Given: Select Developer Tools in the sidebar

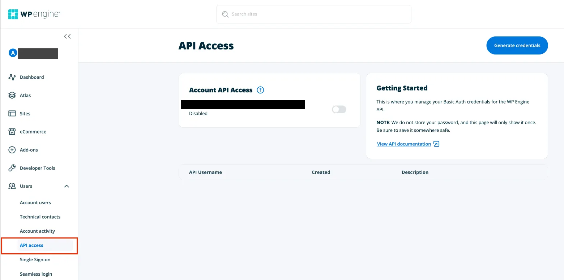Looking at the screenshot, I should click(x=37, y=168).
